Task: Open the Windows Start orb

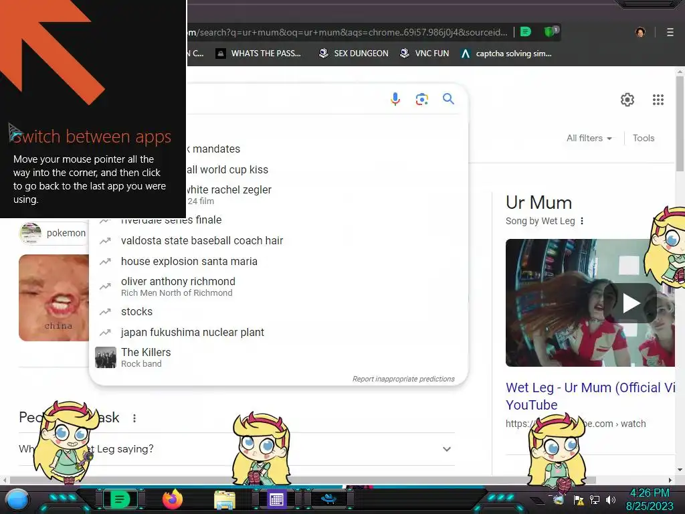Action: click(17, 500)
